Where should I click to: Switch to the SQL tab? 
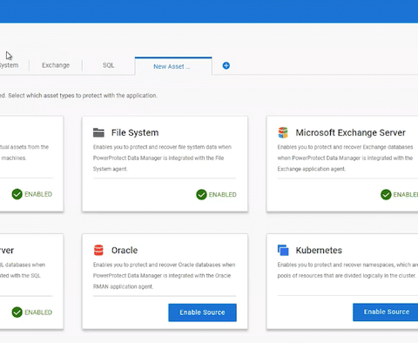108,65
